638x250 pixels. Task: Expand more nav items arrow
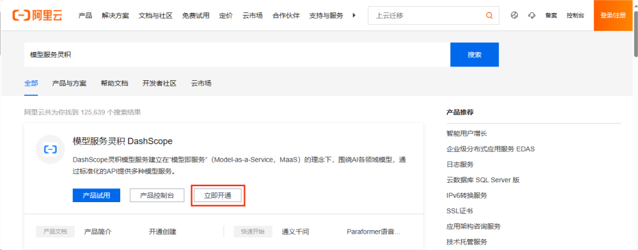pyautogui.click(x=354, y=16)
